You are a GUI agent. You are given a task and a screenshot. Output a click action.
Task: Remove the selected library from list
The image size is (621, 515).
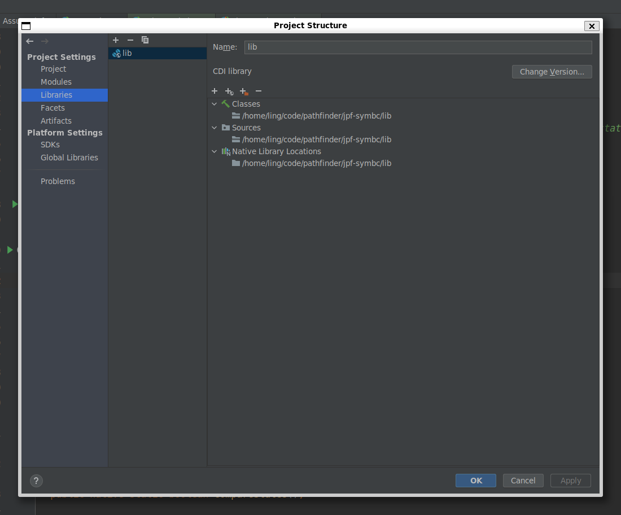tap(130, 40)
